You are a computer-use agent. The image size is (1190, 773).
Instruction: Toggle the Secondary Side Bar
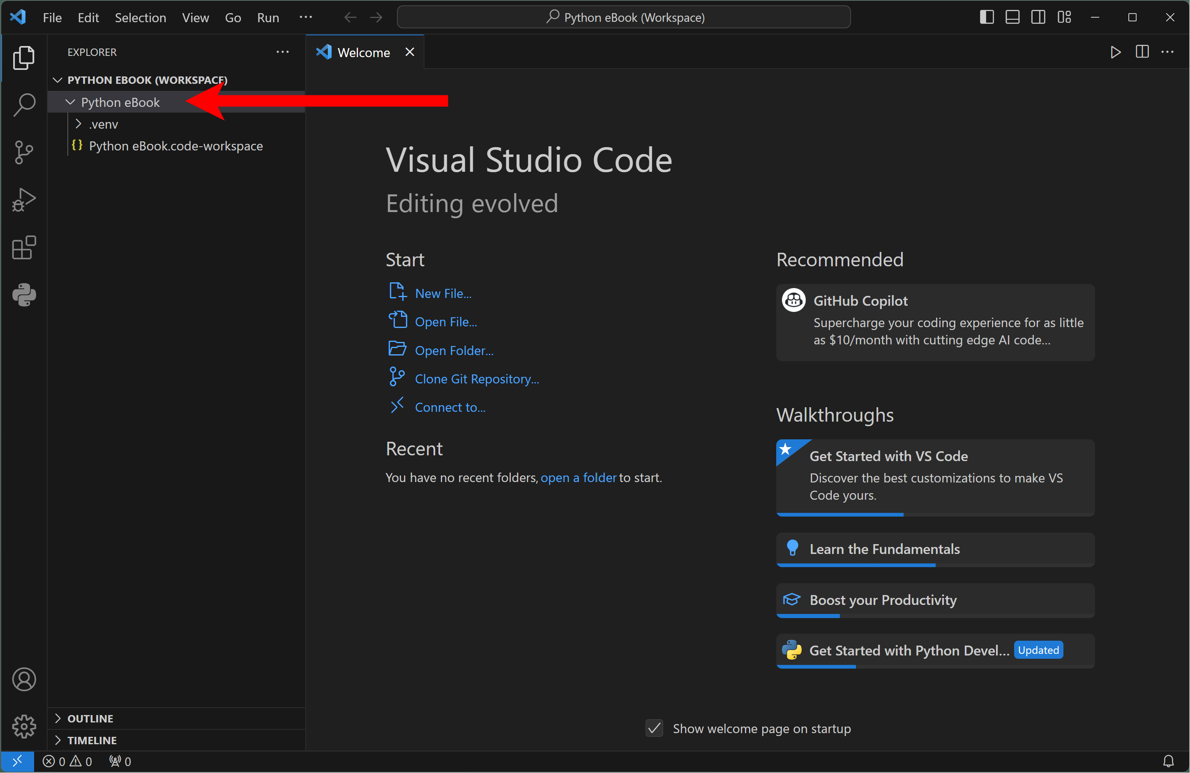click(1038, 18)
